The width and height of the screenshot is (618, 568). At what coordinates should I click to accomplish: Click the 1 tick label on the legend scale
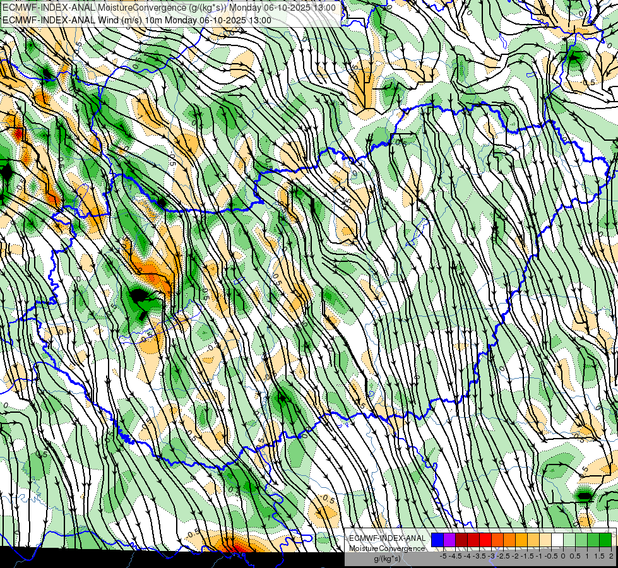pos(587,556)
